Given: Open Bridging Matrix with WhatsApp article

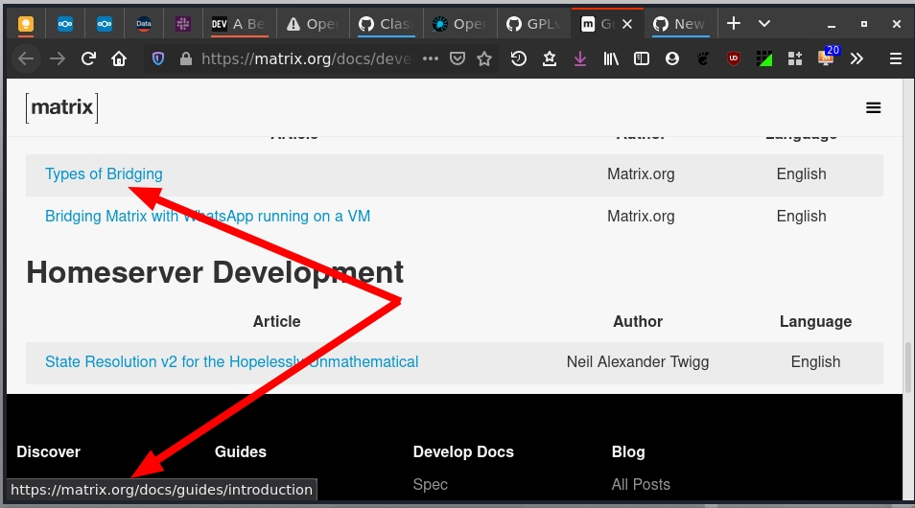Looking at the screenshot, I should click(208, 216).
